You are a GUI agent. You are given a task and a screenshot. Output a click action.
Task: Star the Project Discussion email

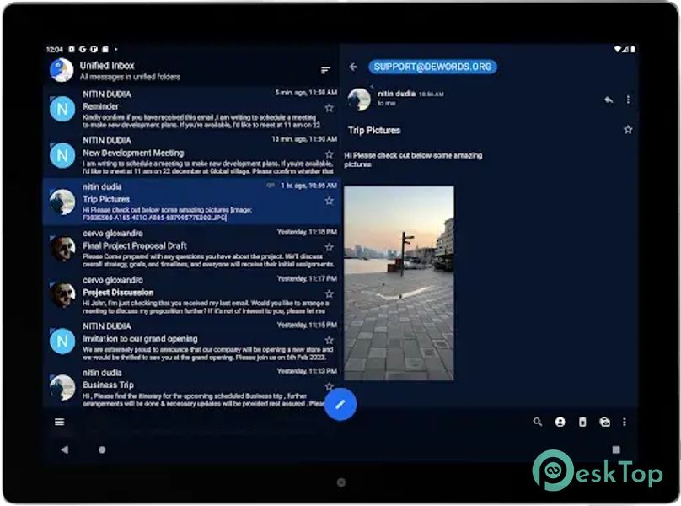tap(330, 293)
